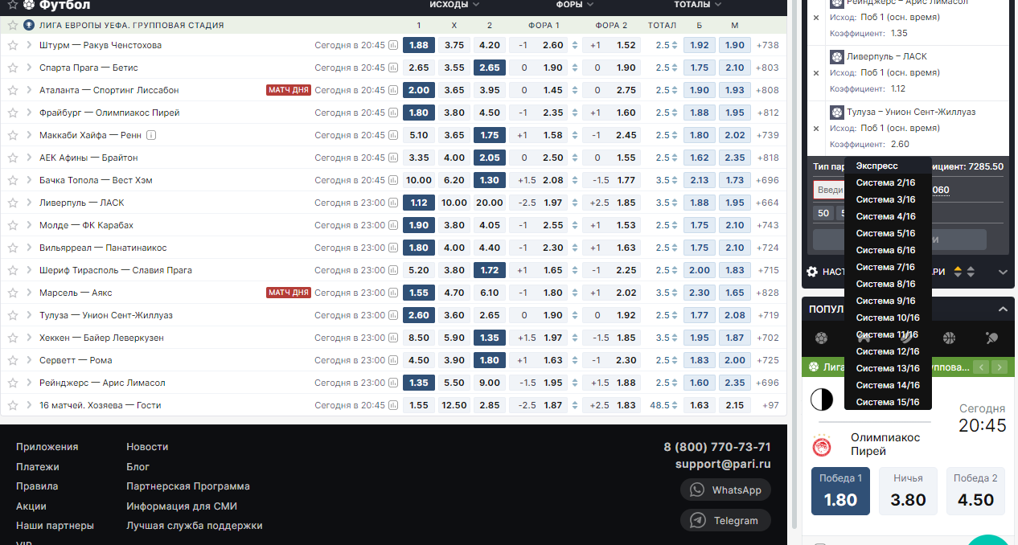Select Победа 1 odds 1.80 in popular card
Image resolution: width=1018 pixels, height=545 pixels.
coord(840,490)
